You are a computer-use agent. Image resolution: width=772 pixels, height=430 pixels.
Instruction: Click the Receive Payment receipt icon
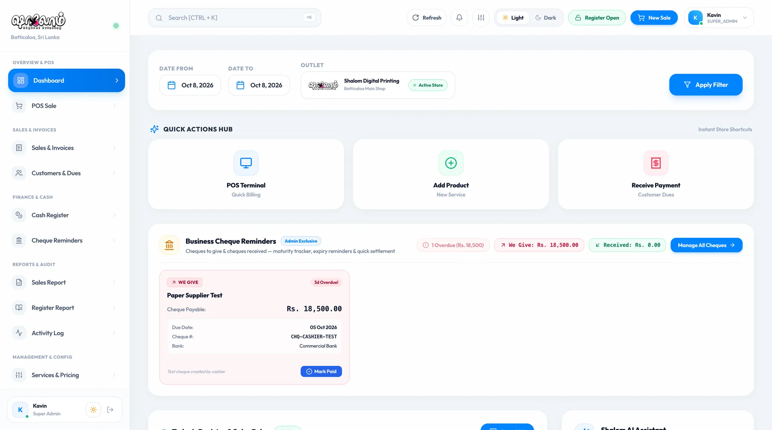pyautogui.click(x=656, y=163)
